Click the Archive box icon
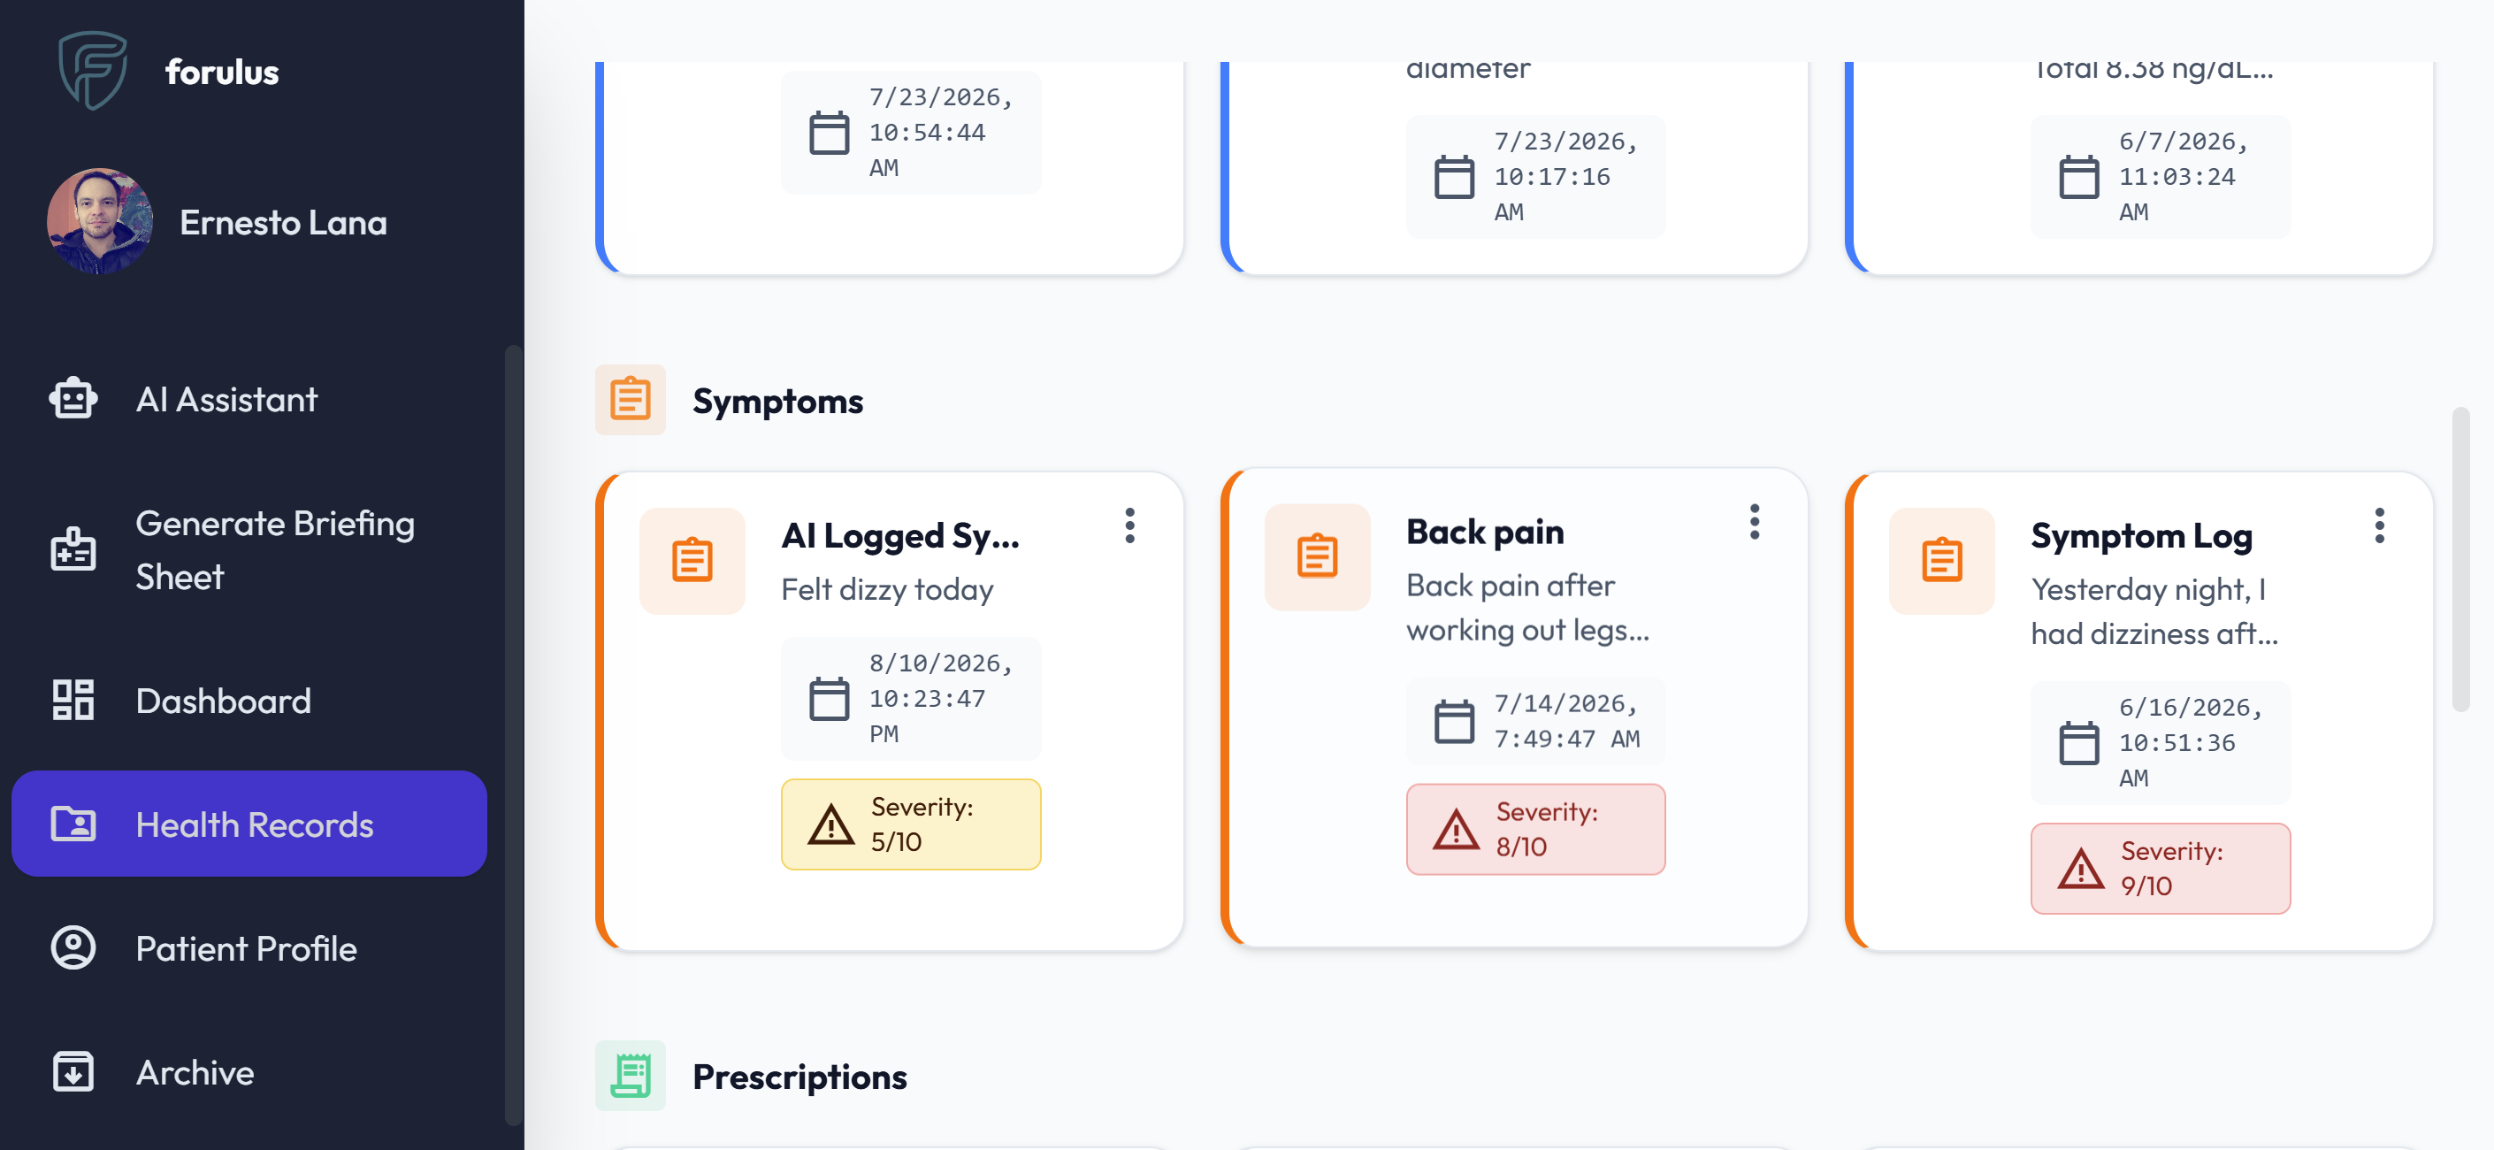This screenshot has width=2494, height=1150. click(73, 1071)
